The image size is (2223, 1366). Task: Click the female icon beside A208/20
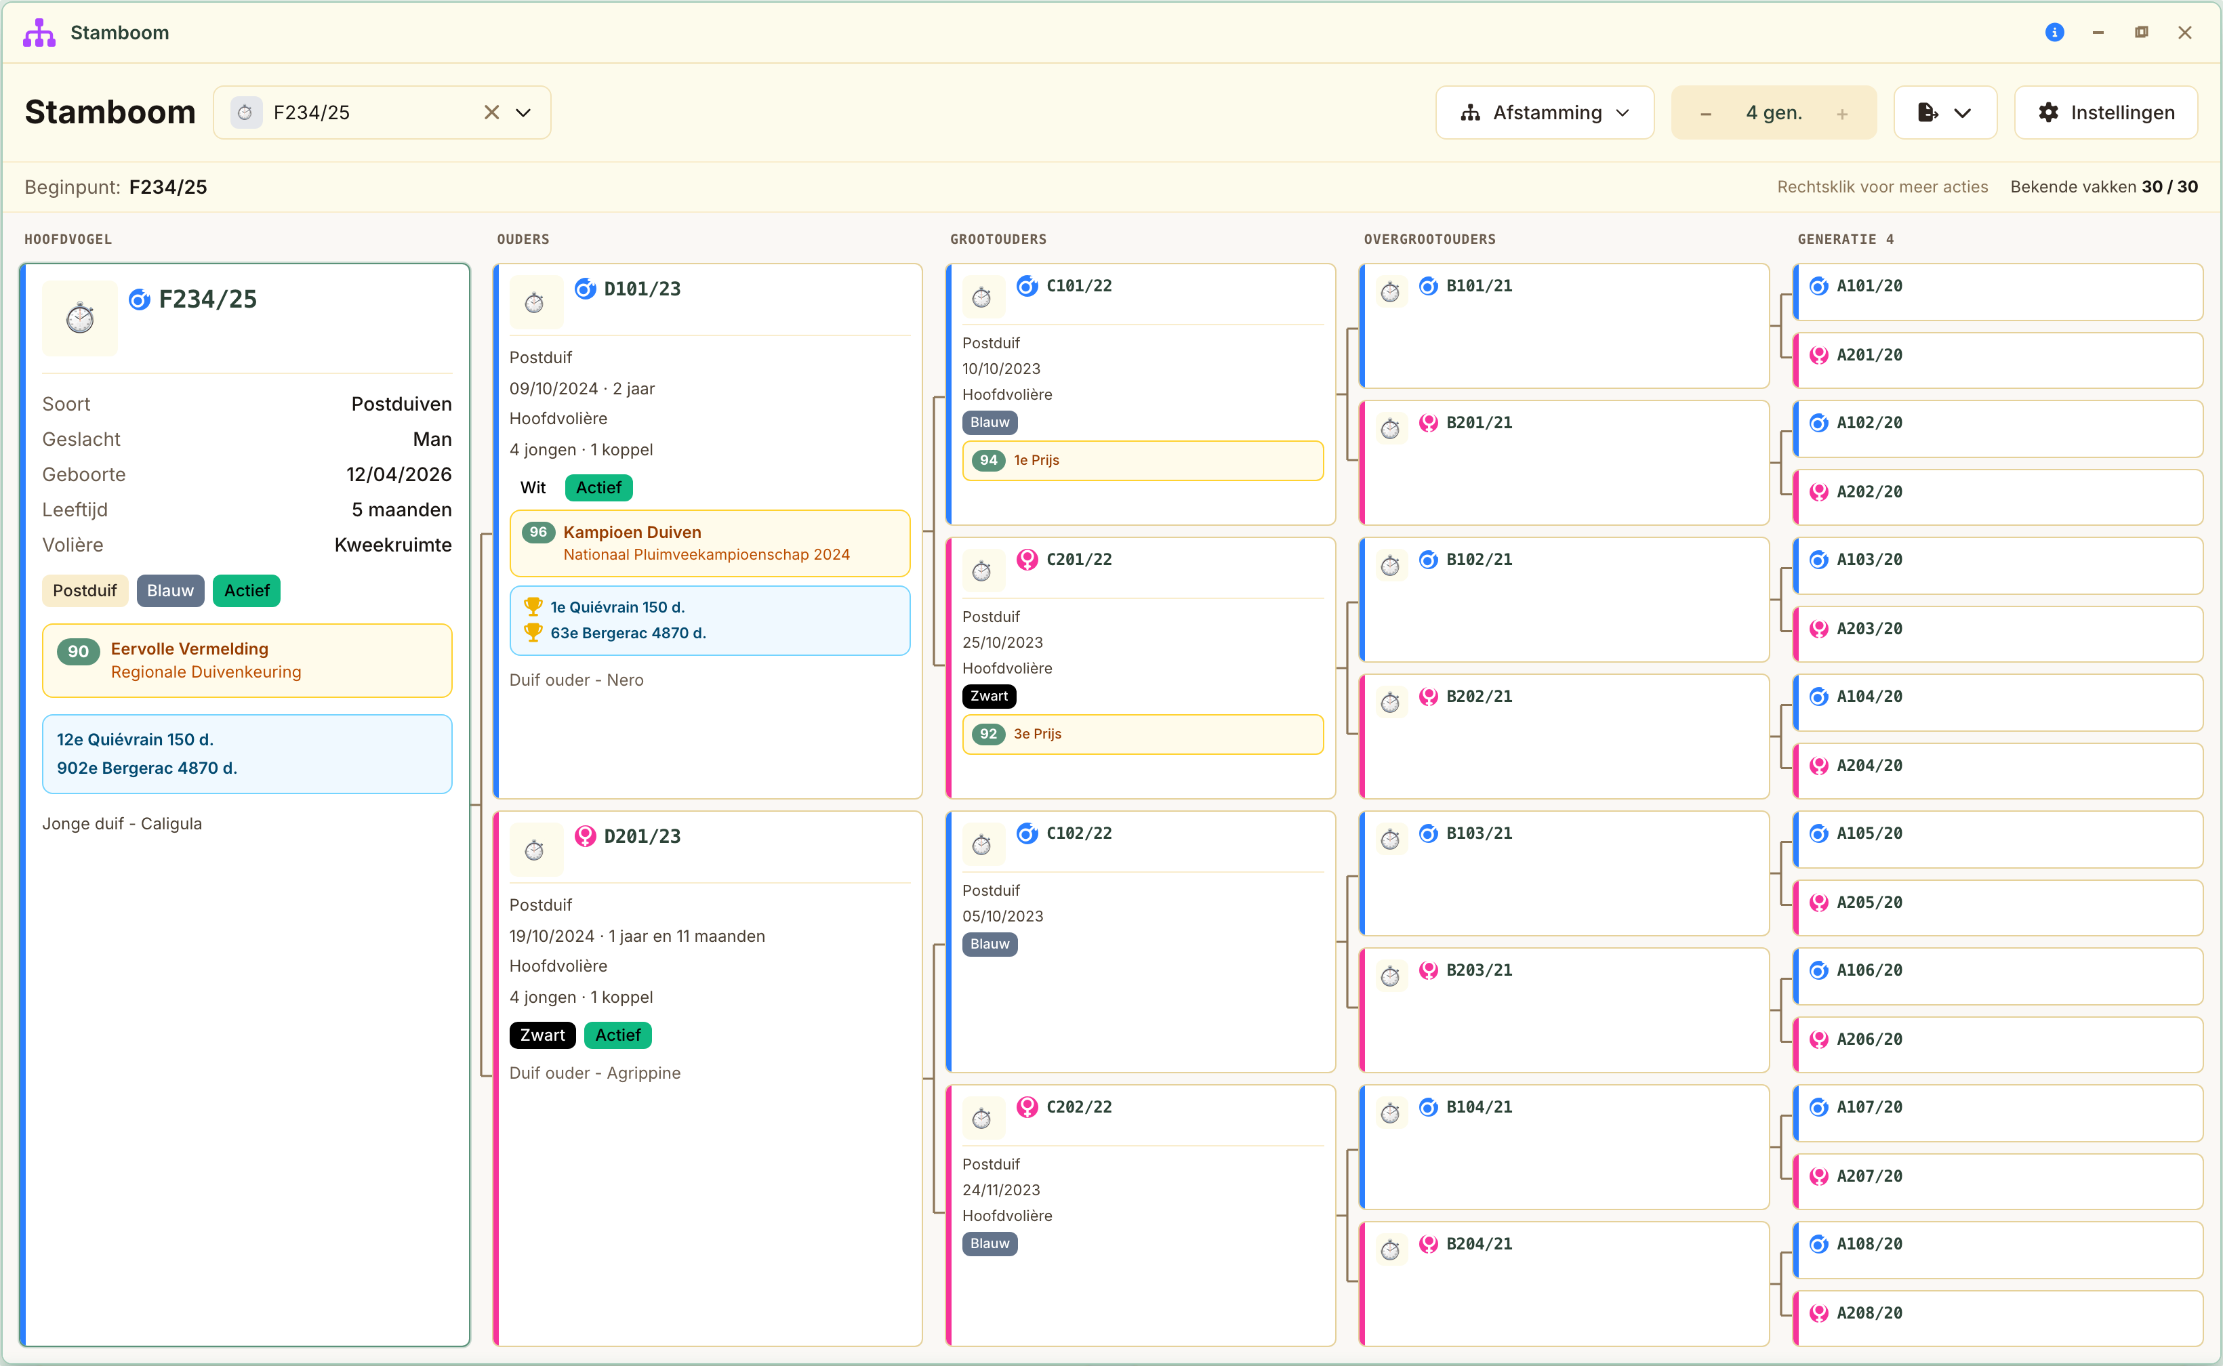[1819, 1312]
